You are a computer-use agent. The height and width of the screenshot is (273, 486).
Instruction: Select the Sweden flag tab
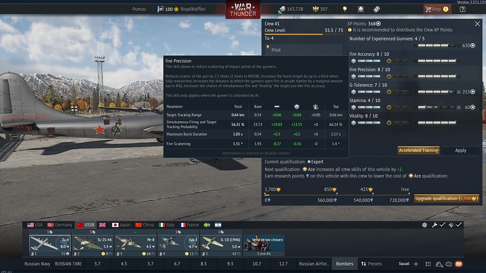tap(207, 224)
